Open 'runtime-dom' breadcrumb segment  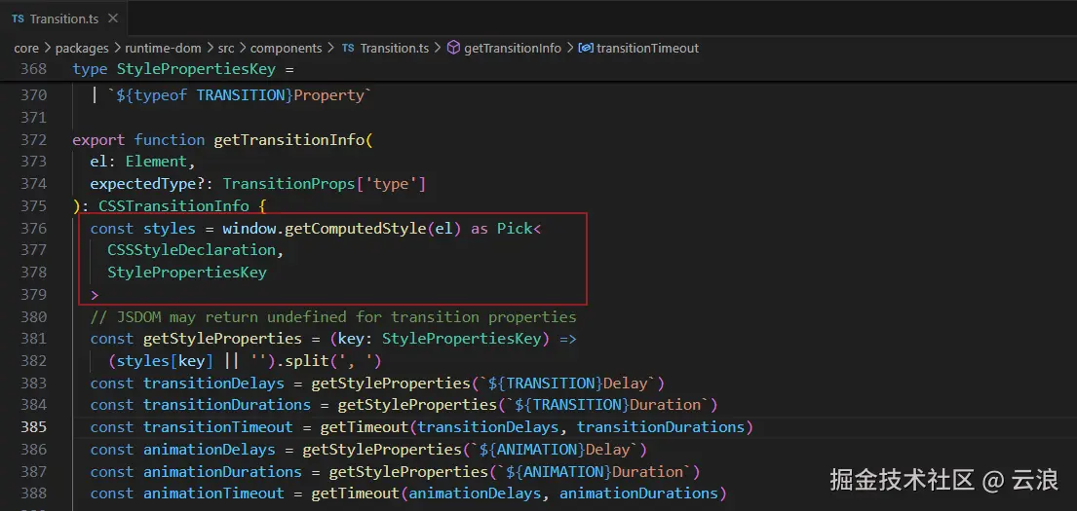click(x=163, y=48)
